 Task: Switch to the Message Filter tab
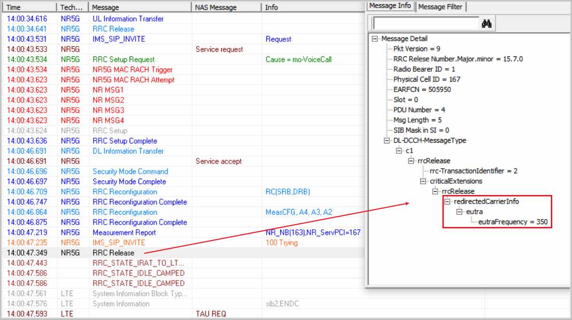pos(440,7)
